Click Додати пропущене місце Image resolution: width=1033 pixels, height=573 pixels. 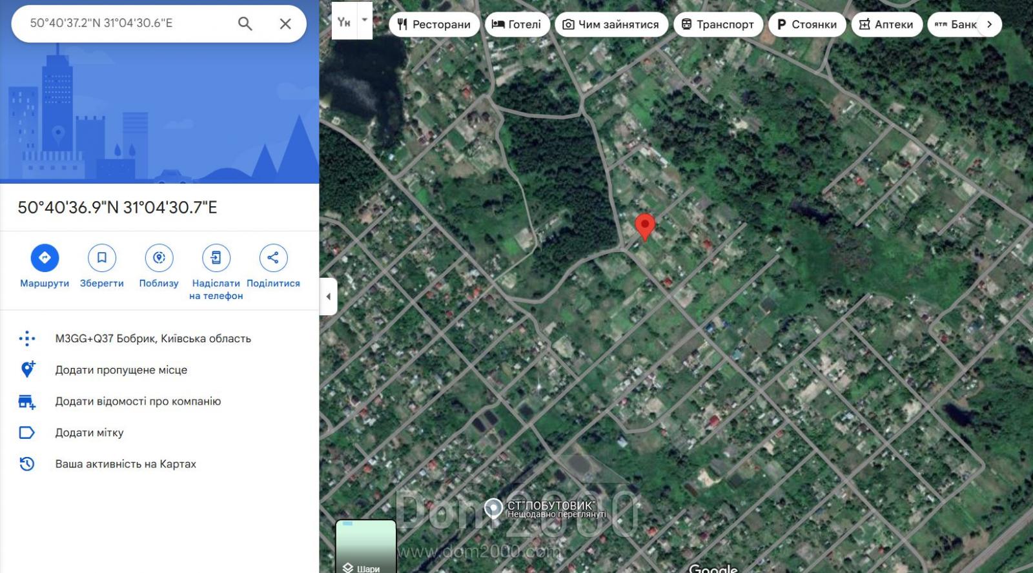click(x=121, y=370)
